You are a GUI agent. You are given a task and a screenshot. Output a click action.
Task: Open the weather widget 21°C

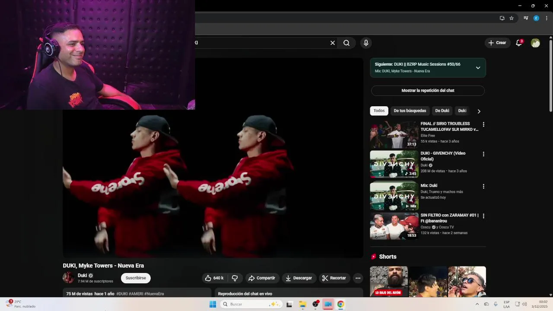coord(21,304)
